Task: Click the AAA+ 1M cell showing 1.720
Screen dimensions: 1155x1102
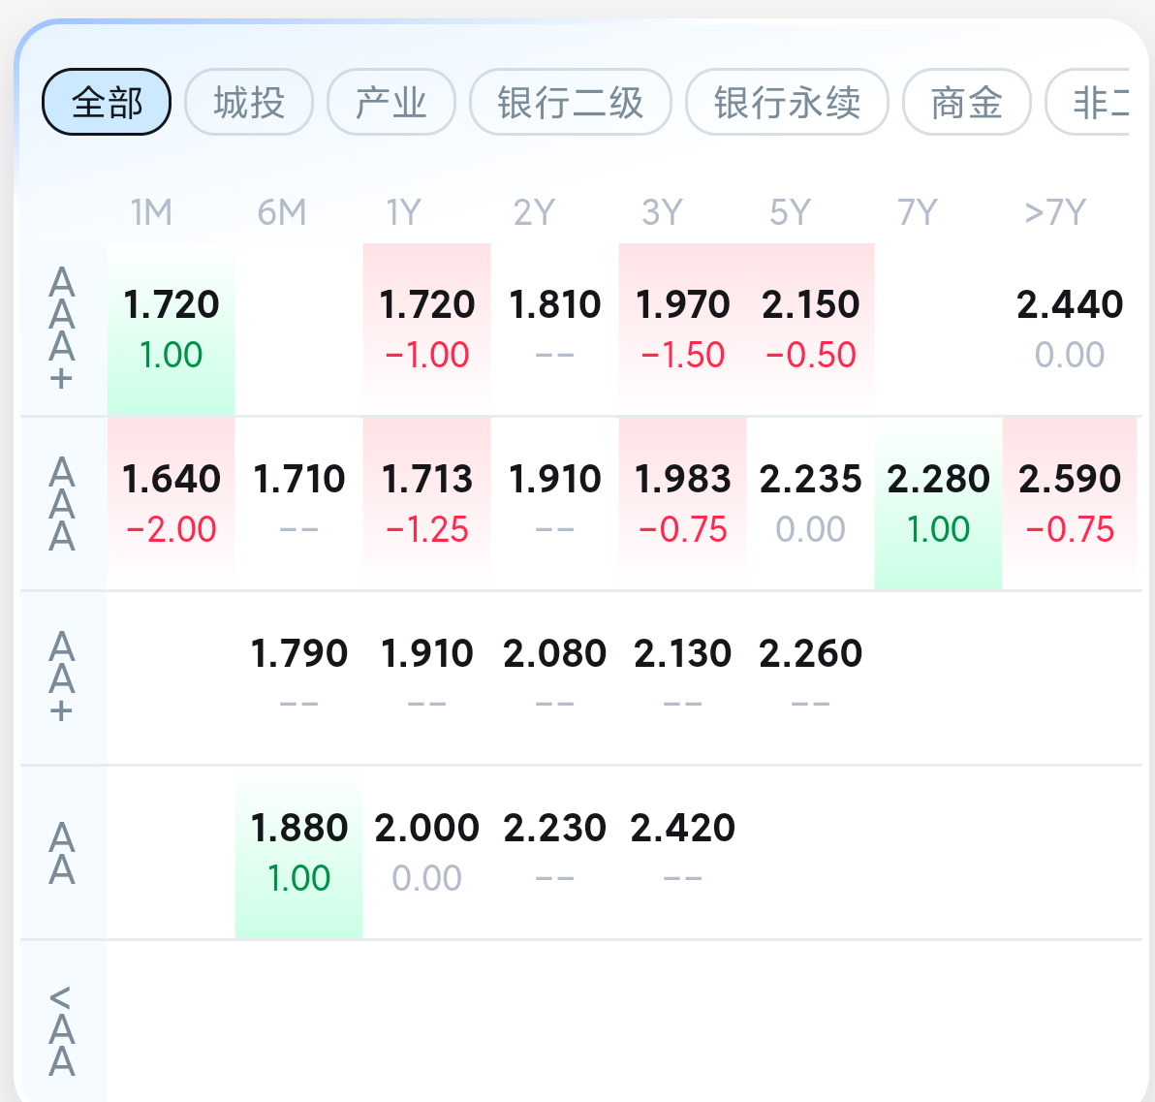Action: coord(172,329)
